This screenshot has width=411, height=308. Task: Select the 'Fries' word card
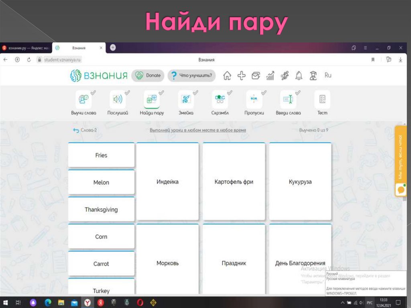click(x=101, y=155)
